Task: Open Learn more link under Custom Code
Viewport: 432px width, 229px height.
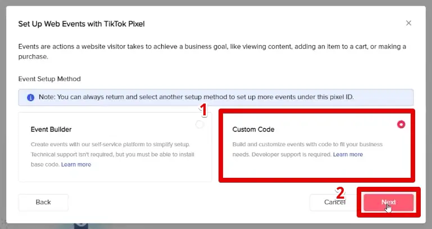Action: pos(348,155)
